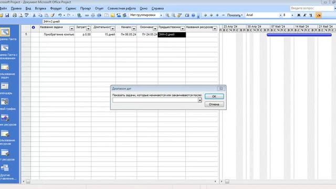Click the Paste clipboard icon

pyautogui.click(x=46, y=15)
